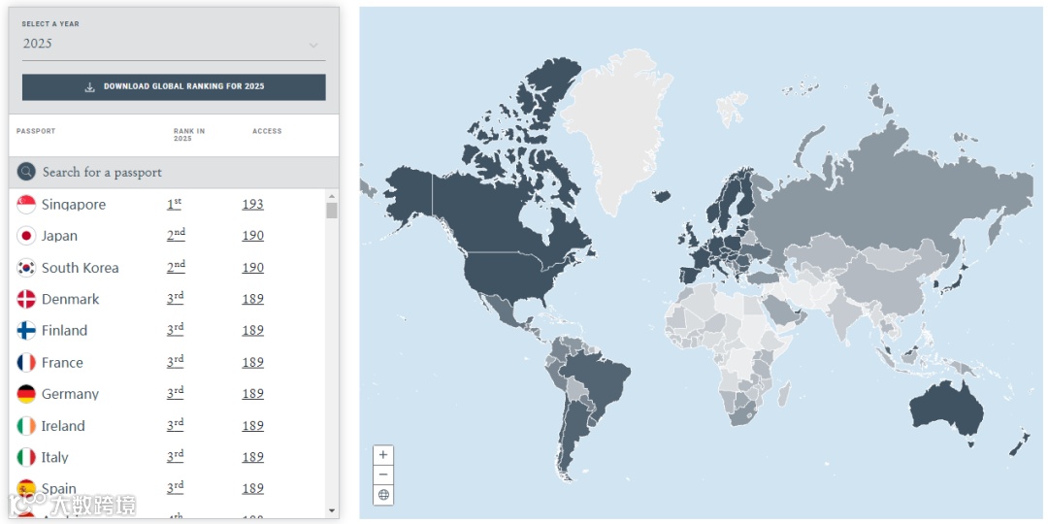Open Germany's 189 access link

pos(252,394)
